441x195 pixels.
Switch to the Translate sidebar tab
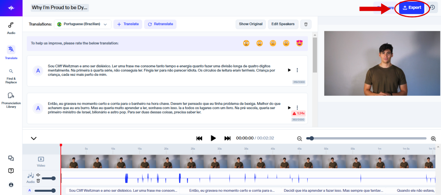[11, 53]
